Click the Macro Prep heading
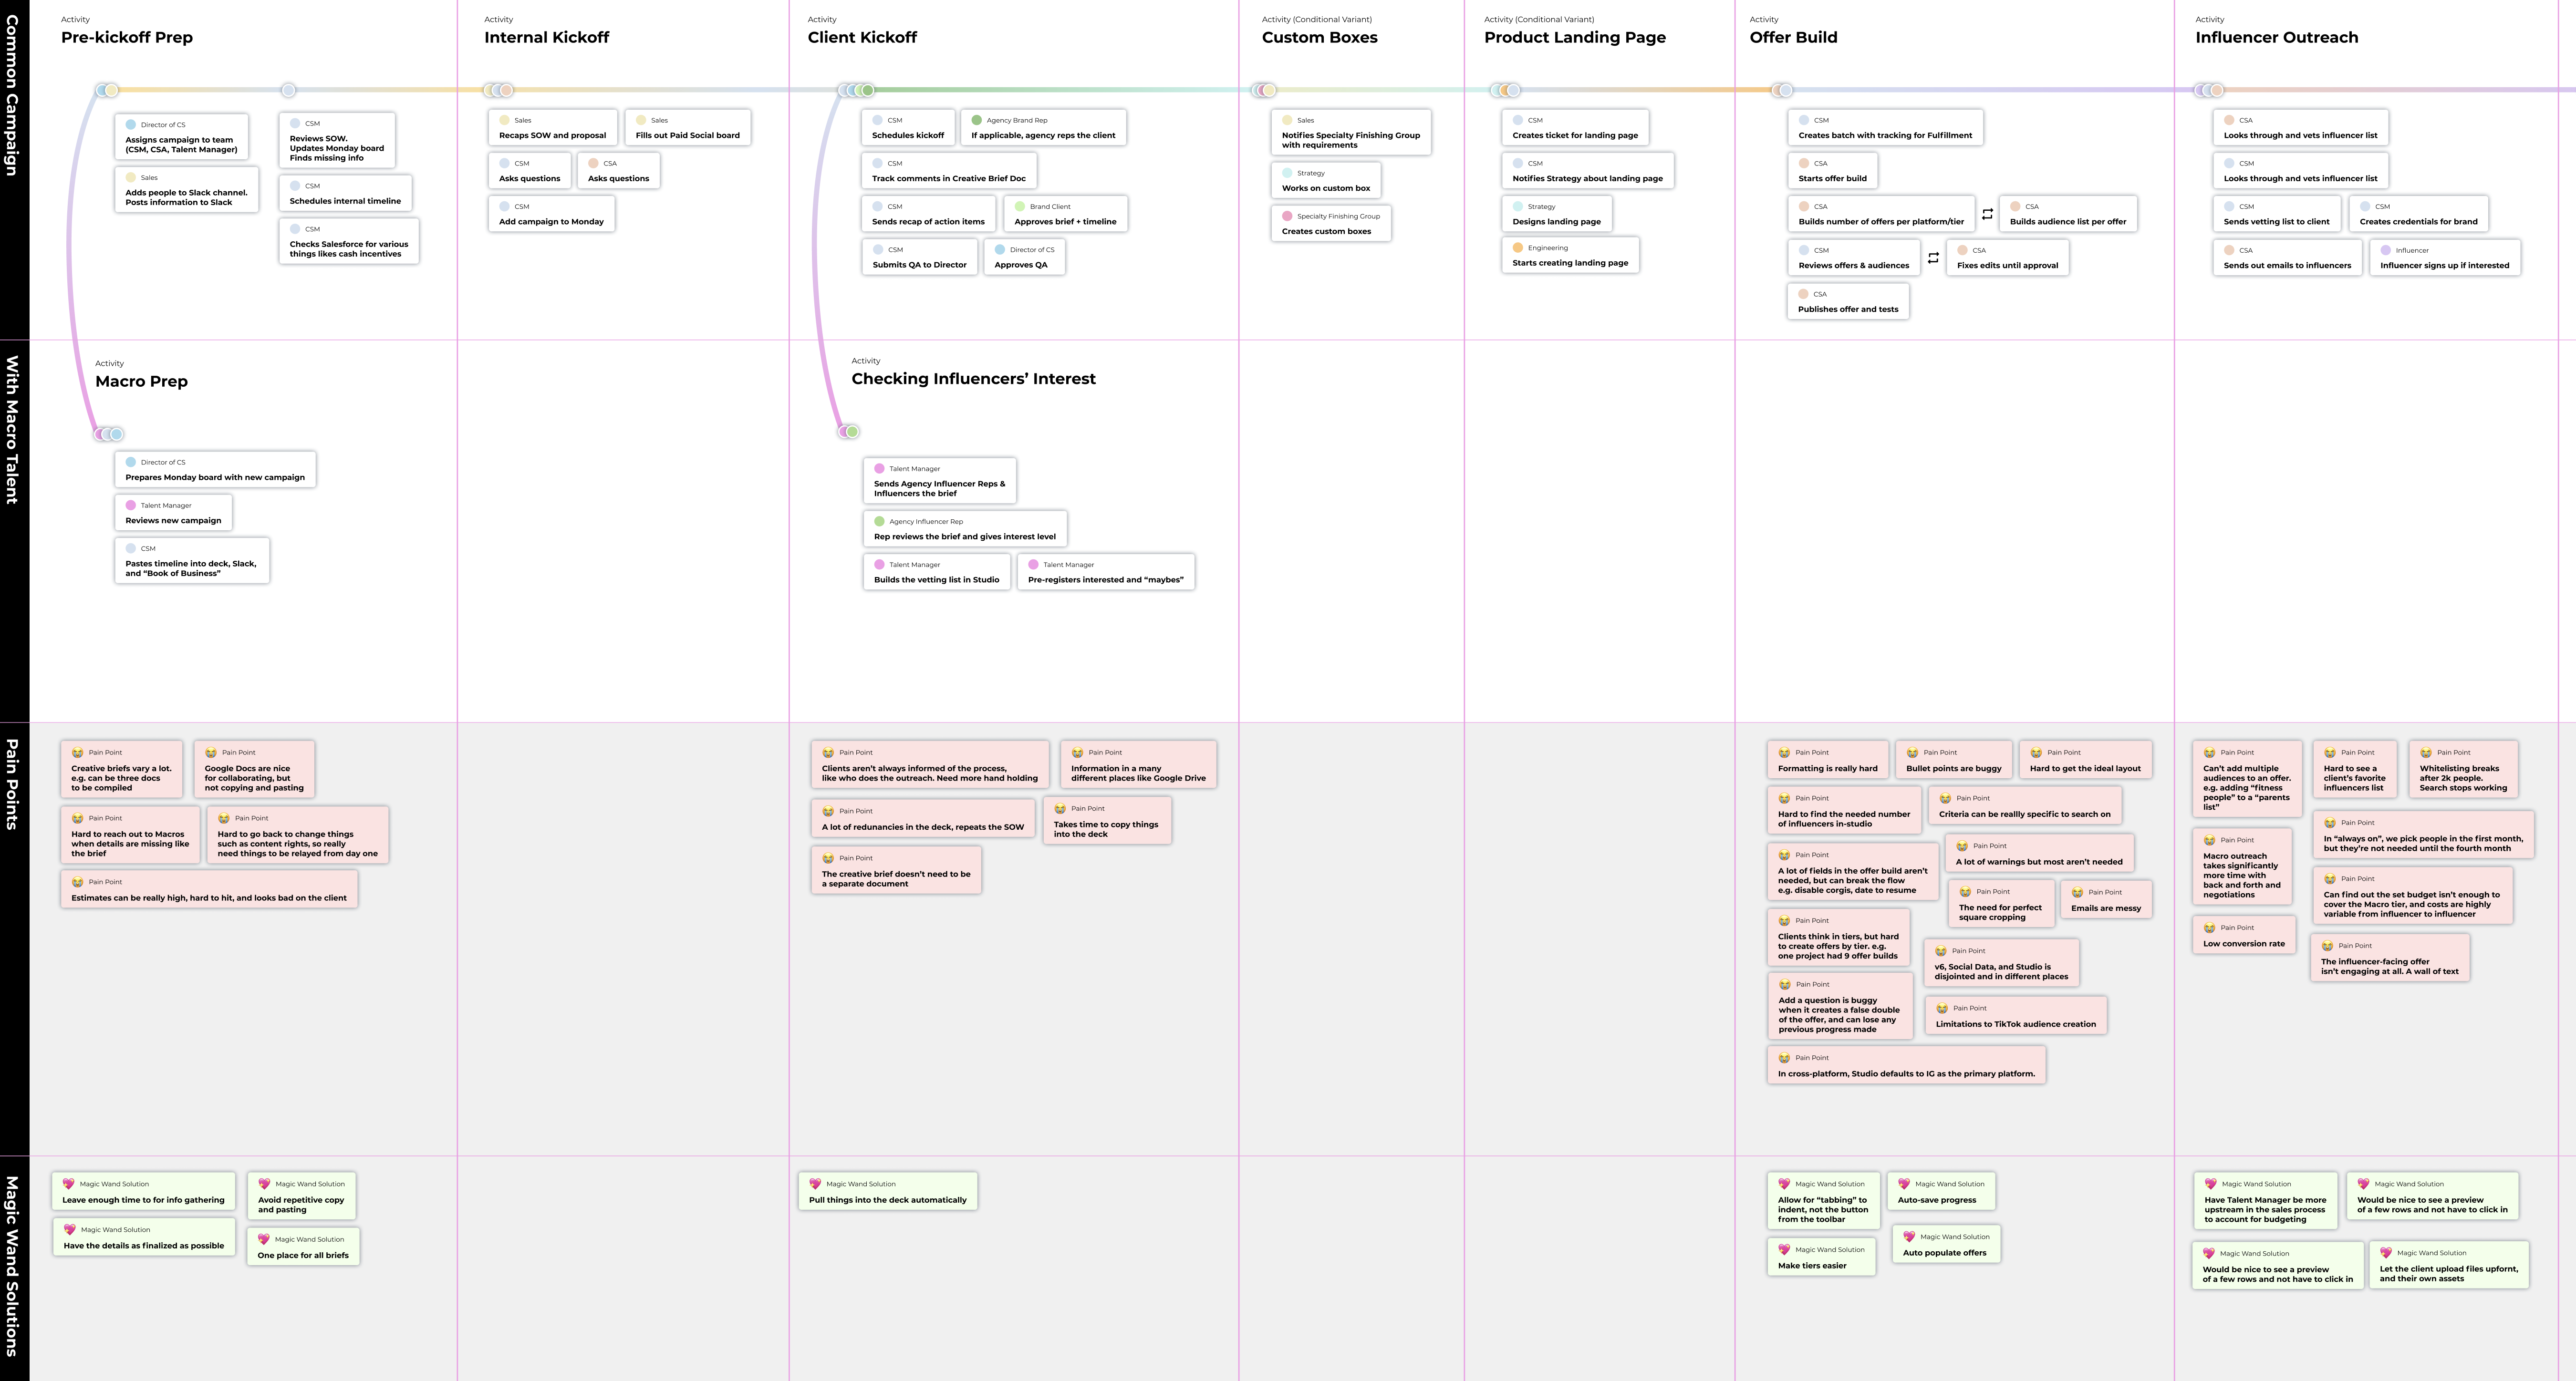This screenshot has width=2576, height=1381. click(x=141, y=381)
